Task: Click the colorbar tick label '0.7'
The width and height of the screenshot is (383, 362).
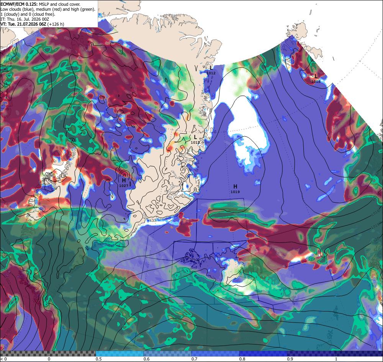Action: (195, 359)
